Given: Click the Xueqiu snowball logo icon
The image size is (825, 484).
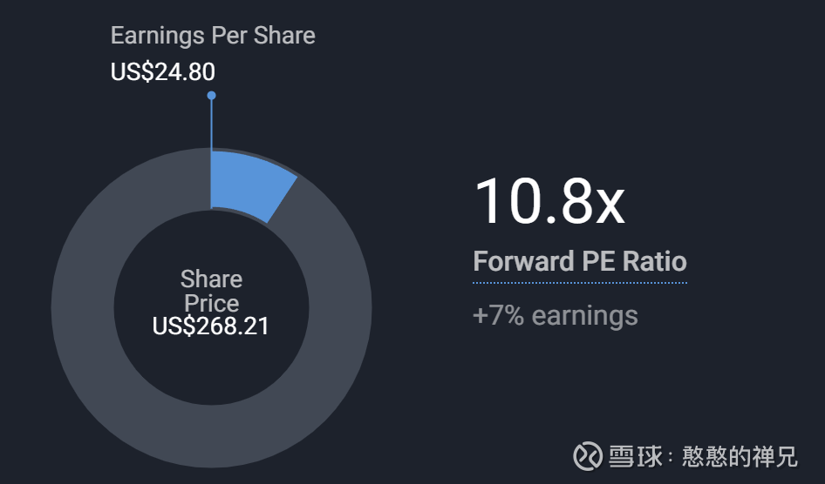Looking at the screenshot, I should click(589, 457).
